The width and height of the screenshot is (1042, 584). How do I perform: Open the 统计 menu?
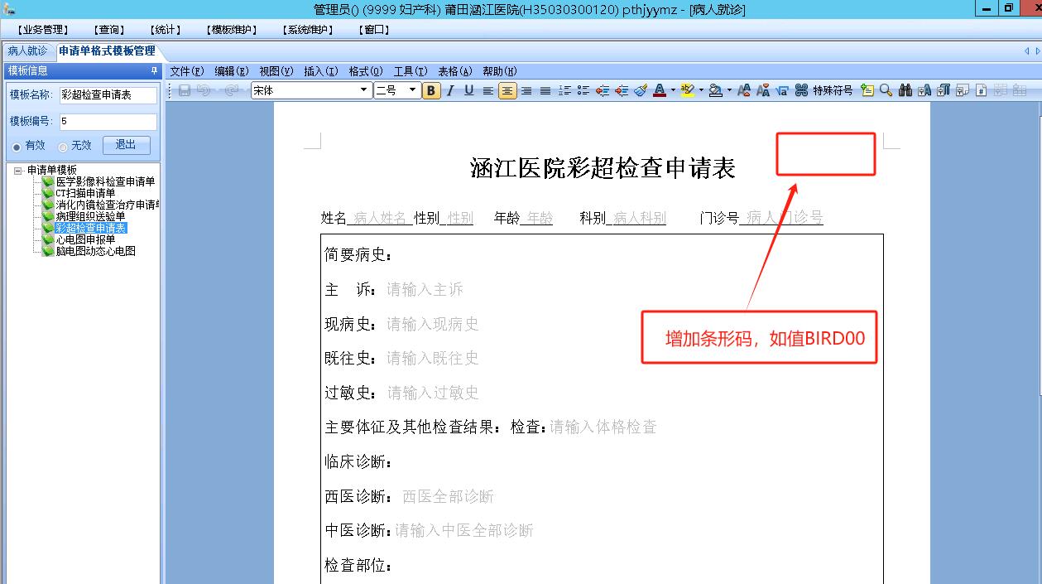tap(166, 30)
